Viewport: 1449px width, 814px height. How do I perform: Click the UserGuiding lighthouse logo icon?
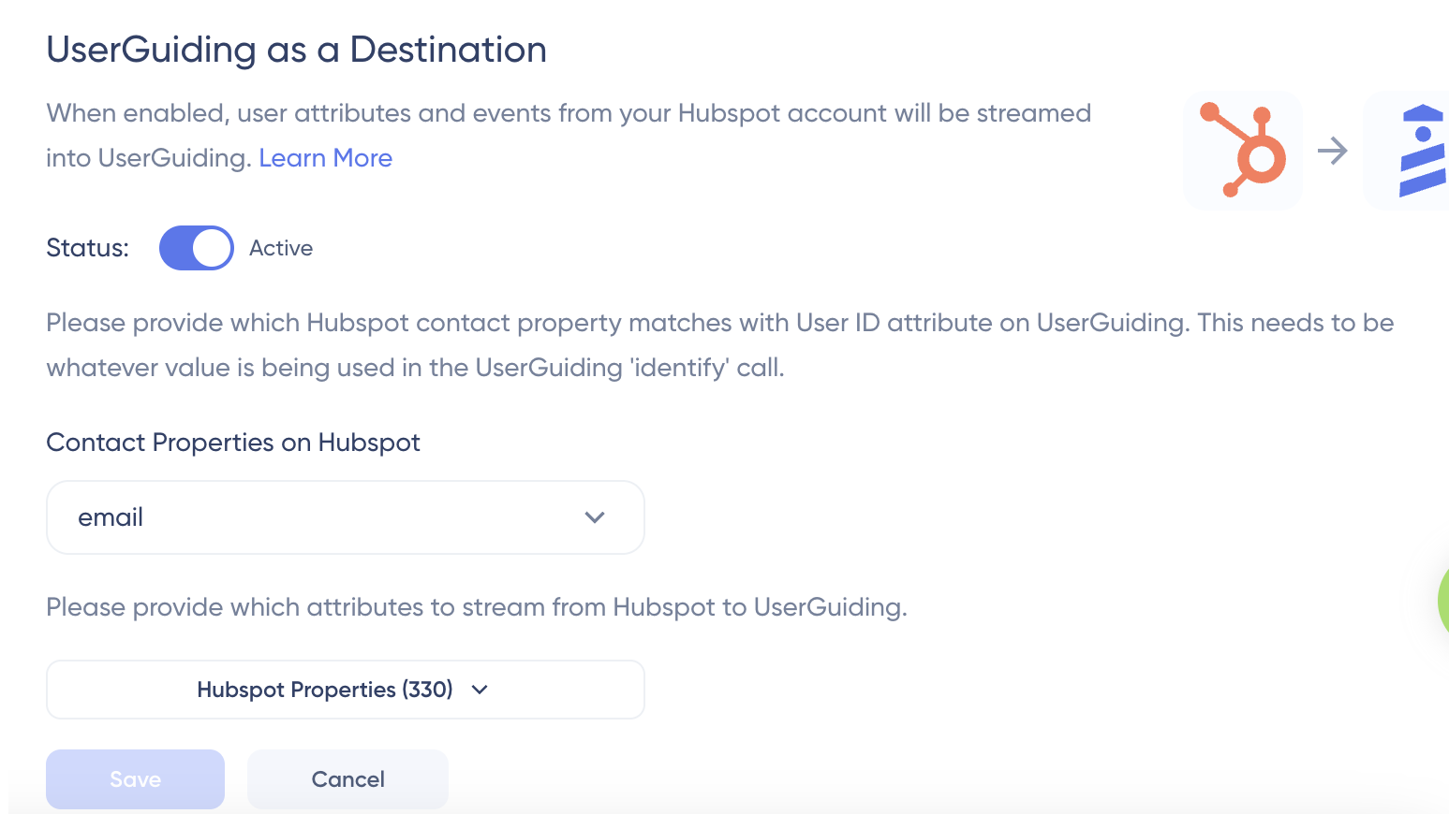point(1421,151)
